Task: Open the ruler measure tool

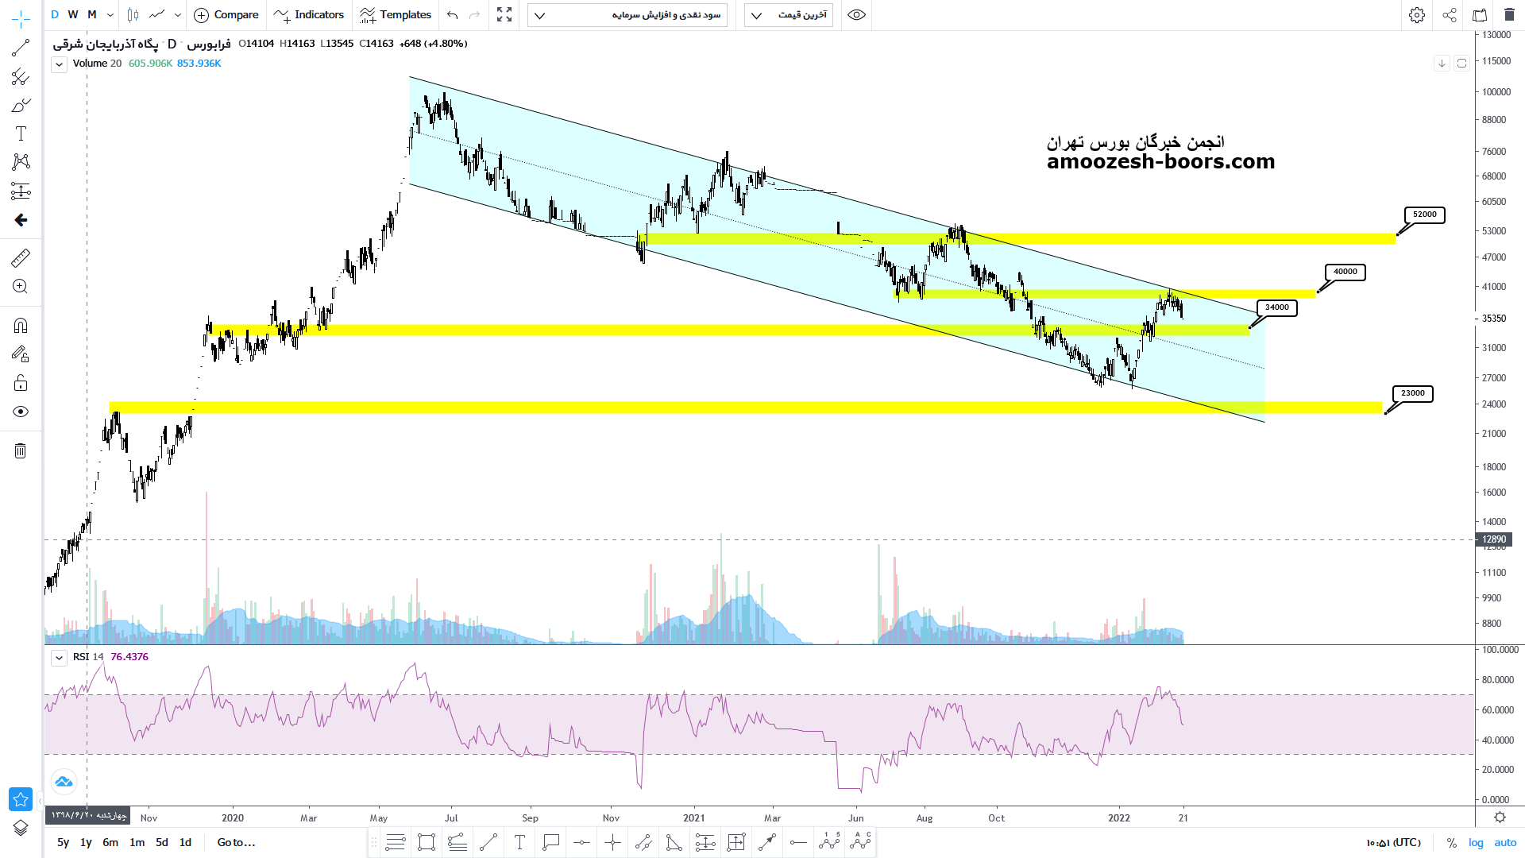Action: point(21,257)
